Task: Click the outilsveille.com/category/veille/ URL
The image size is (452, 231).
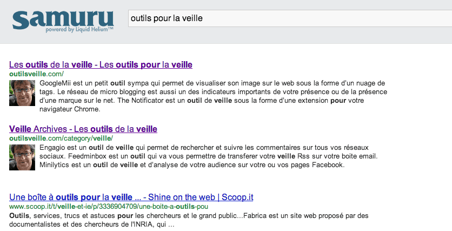Action: click(61, 138)
